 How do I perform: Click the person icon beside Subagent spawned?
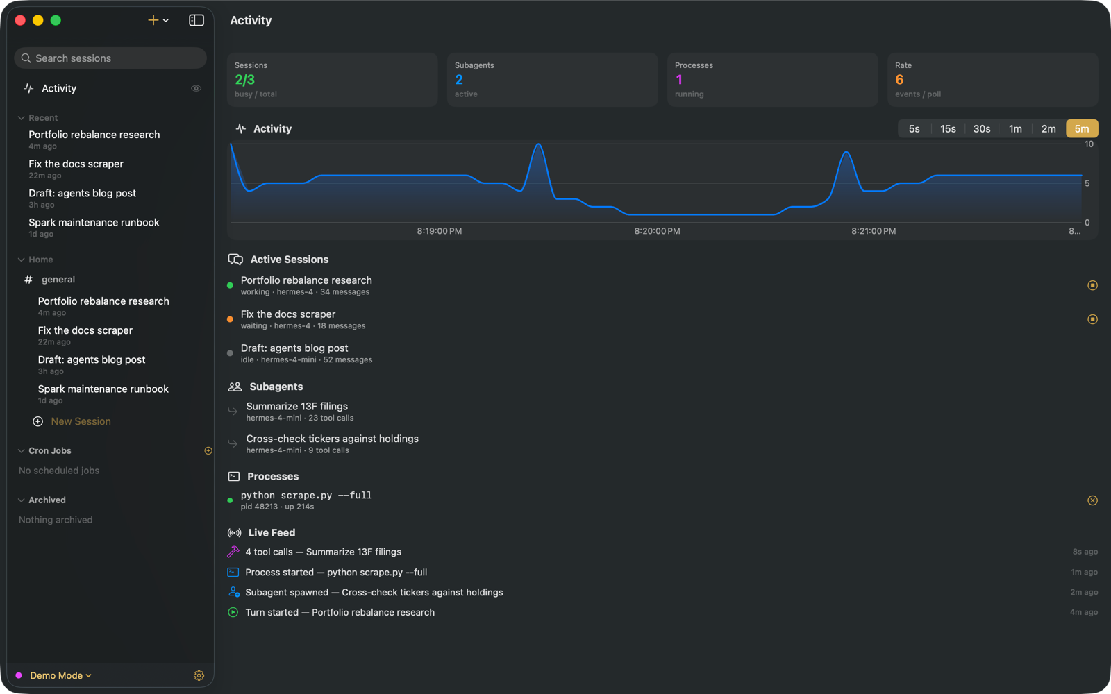(x=234, y=592)
